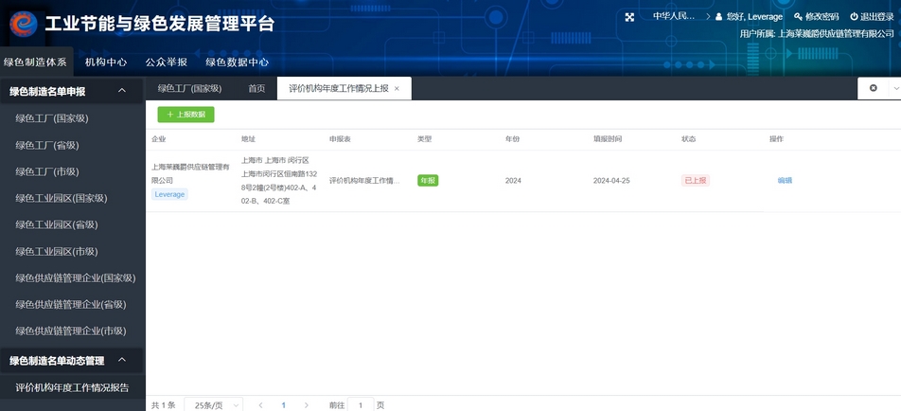Click the 年份 column header
Screen dimensions: 901x411
coord(513,139)
